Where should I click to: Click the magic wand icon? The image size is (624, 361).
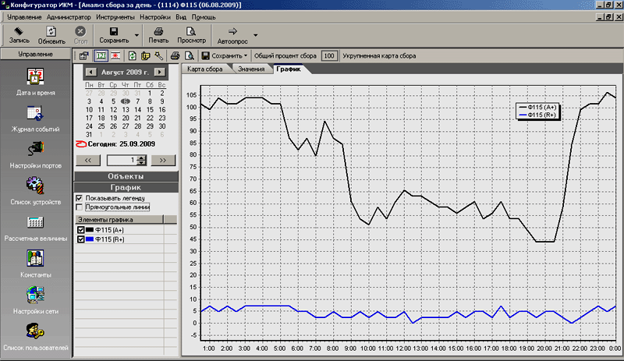(x=158, y=56)
